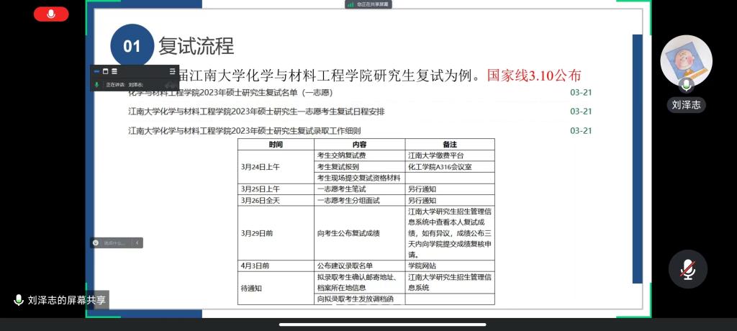
Task: Switch floating panel to single window layout
Action: pyautogui.click(x=105, y=71)
